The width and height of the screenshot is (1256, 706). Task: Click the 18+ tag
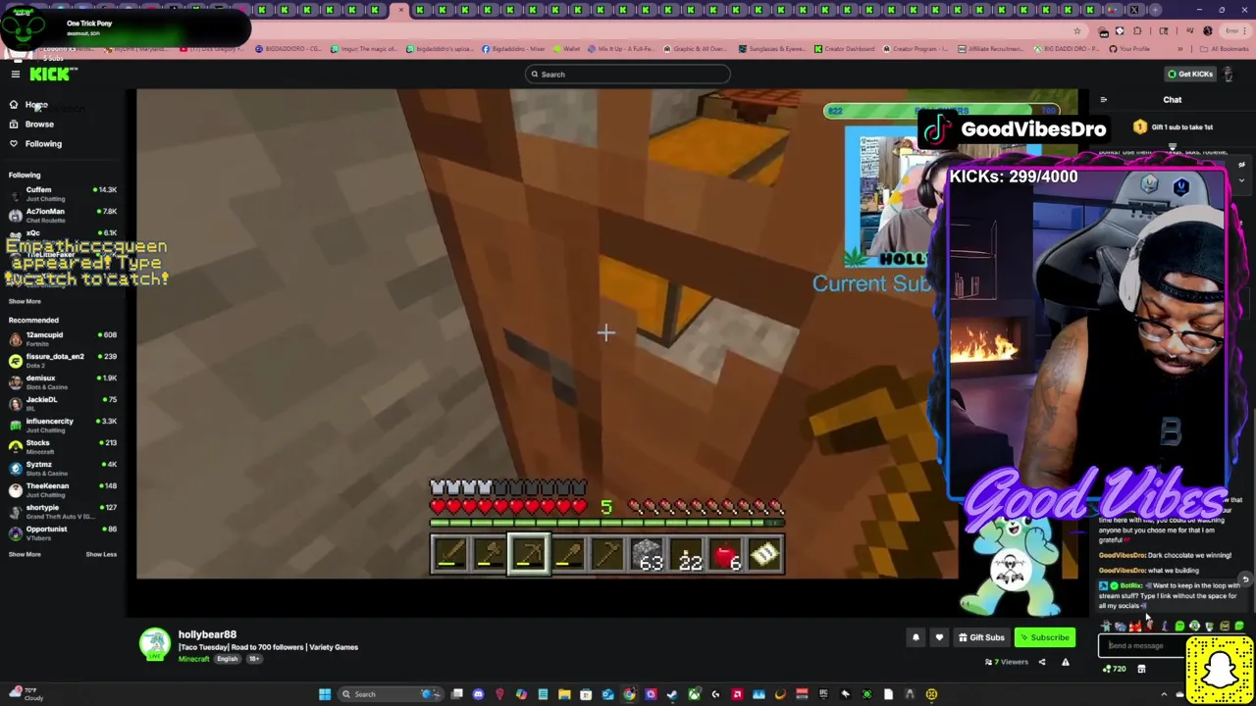point(253,659)
